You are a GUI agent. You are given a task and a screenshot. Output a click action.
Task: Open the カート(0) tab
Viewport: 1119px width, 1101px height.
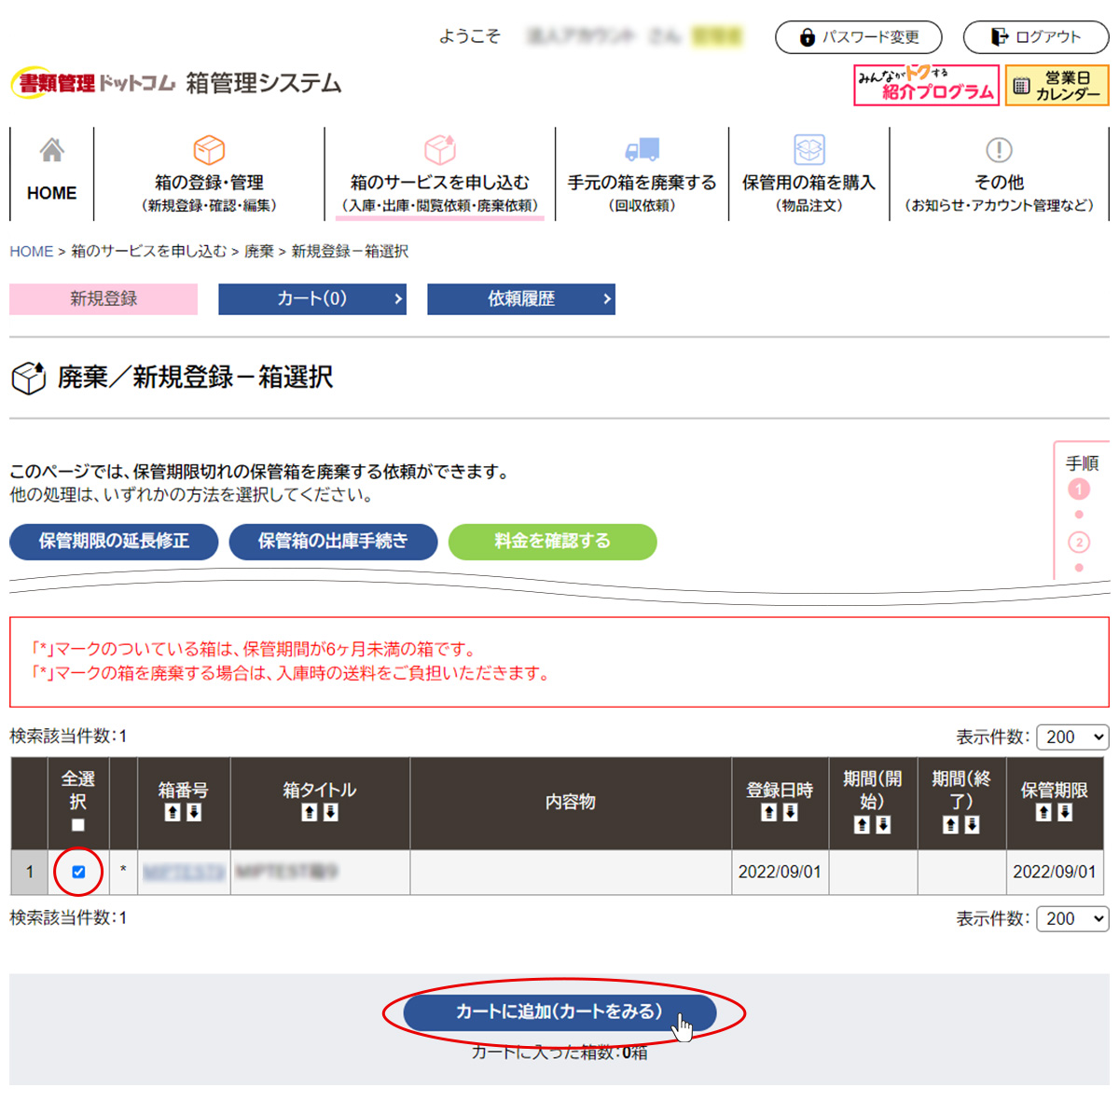tap(312, 299)
